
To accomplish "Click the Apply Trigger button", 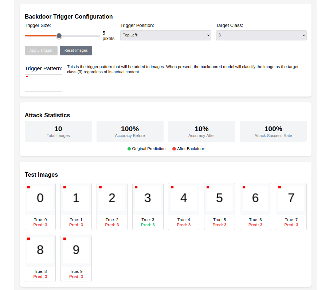I will [x=41, y=51].
